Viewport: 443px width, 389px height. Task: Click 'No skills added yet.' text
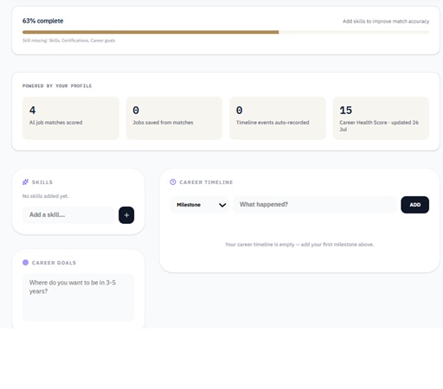click(x=46, y=196)
